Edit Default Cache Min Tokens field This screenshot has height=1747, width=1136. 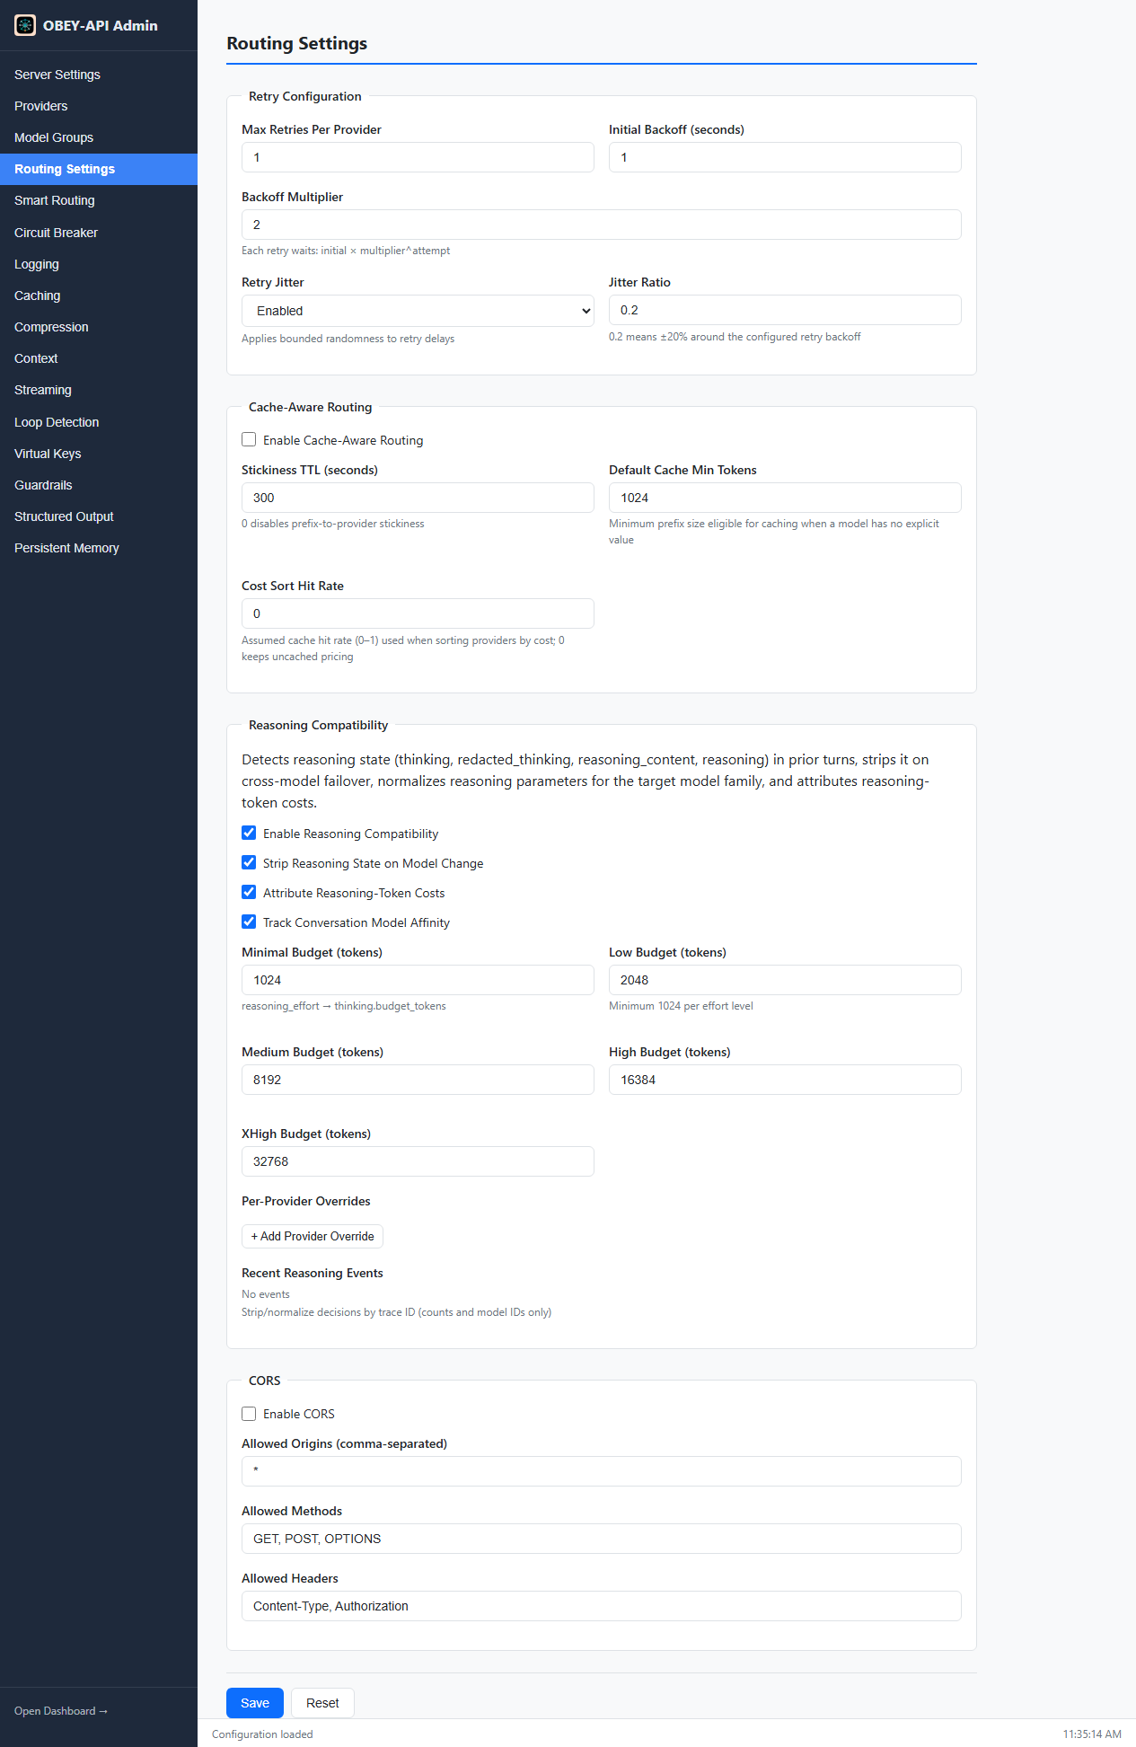click(785, 498)
